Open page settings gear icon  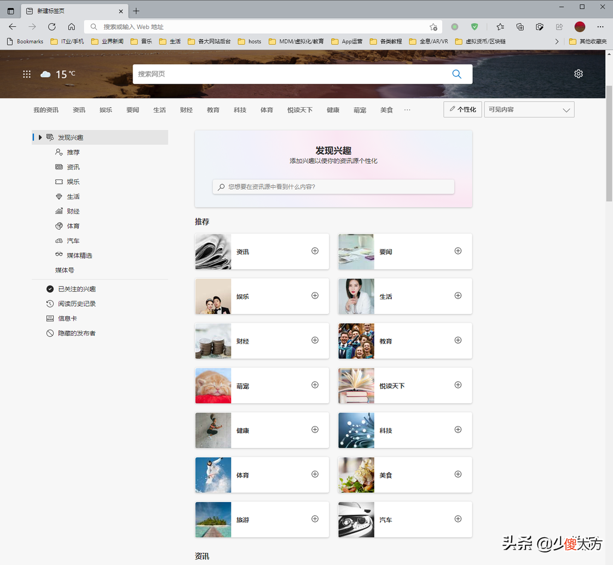pyautogui.click(x=578, y=73)
